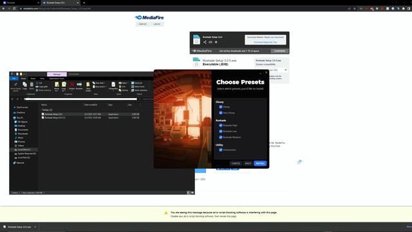Toggle the Roshade Medium preset checkbox
Viewport: 412px width, 232px height.
click(x=221, y=137)
